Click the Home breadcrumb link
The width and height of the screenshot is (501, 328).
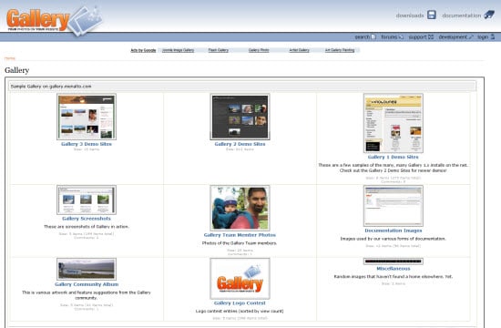tap(10, 58)
